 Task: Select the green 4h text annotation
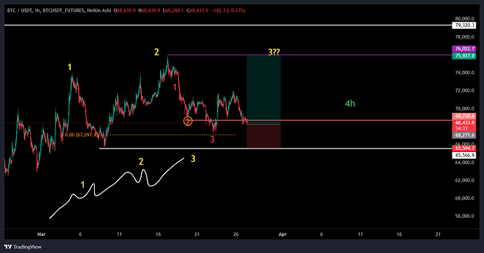[x=350, y=104]
